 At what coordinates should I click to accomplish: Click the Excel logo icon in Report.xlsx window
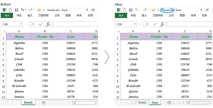(x=119, y=10)
